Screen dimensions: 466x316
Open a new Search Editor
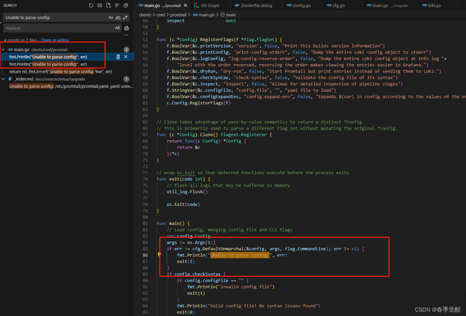(108, 5)
